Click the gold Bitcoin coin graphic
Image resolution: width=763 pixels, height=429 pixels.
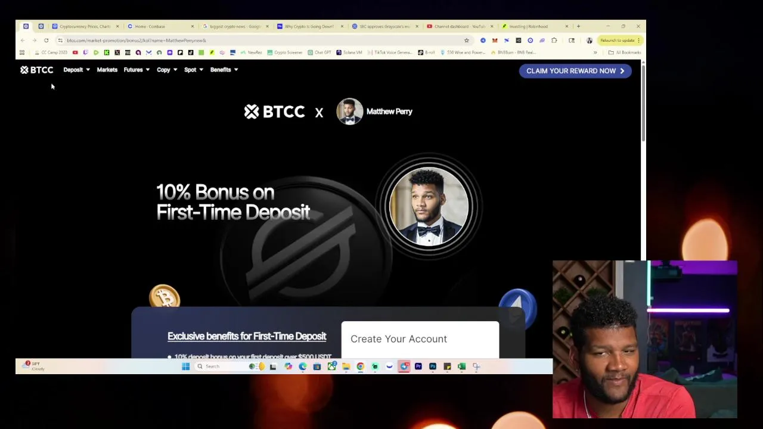165,296
